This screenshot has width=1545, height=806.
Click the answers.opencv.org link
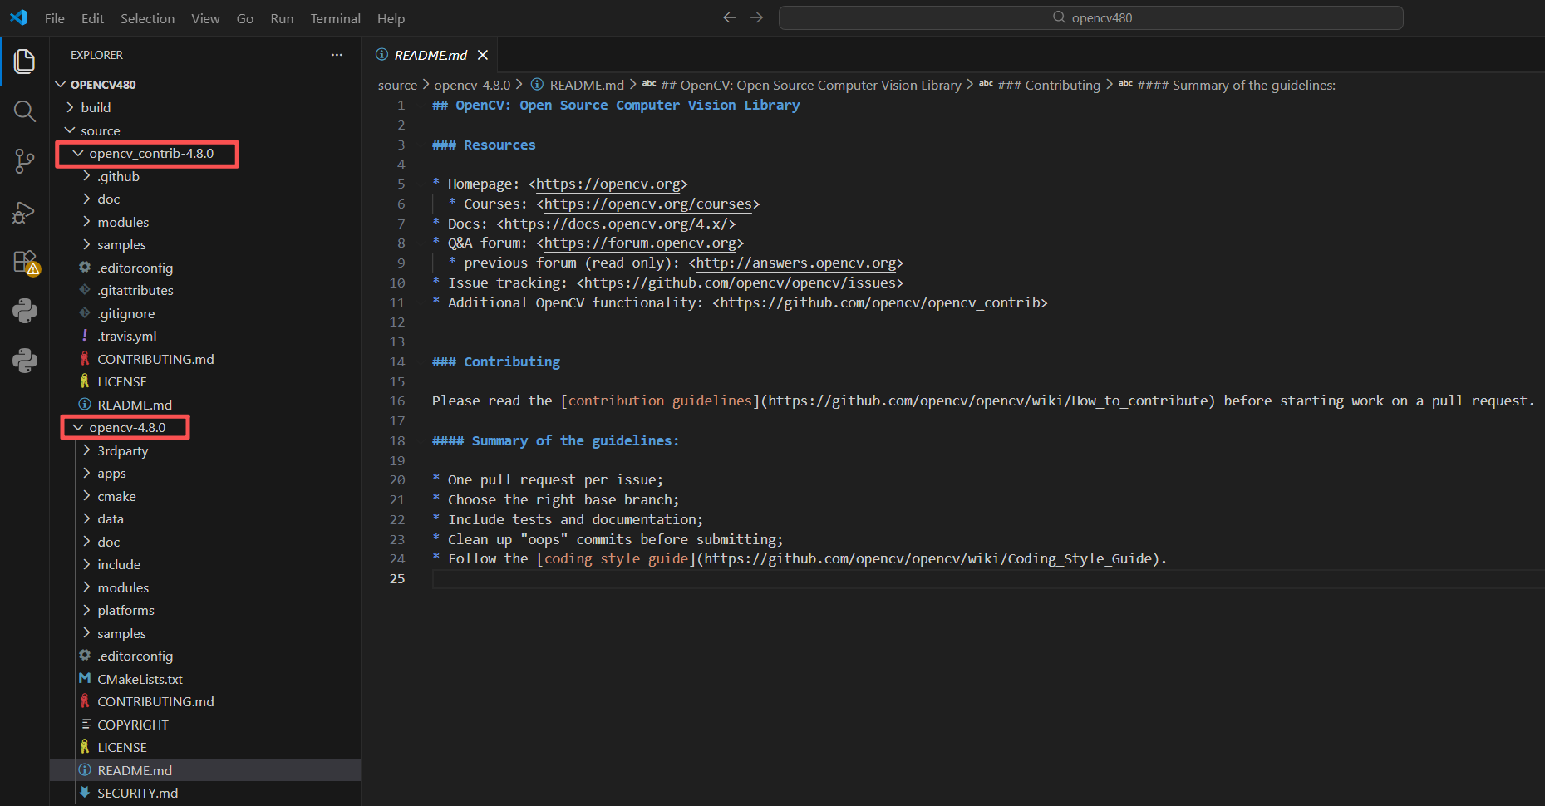click(x=796, y=263)
